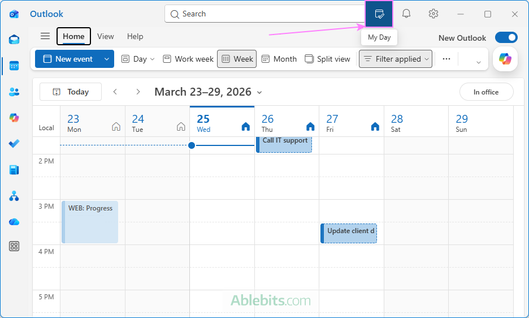Open the Org Explorer icon in sidebar

tap(14, 196)
